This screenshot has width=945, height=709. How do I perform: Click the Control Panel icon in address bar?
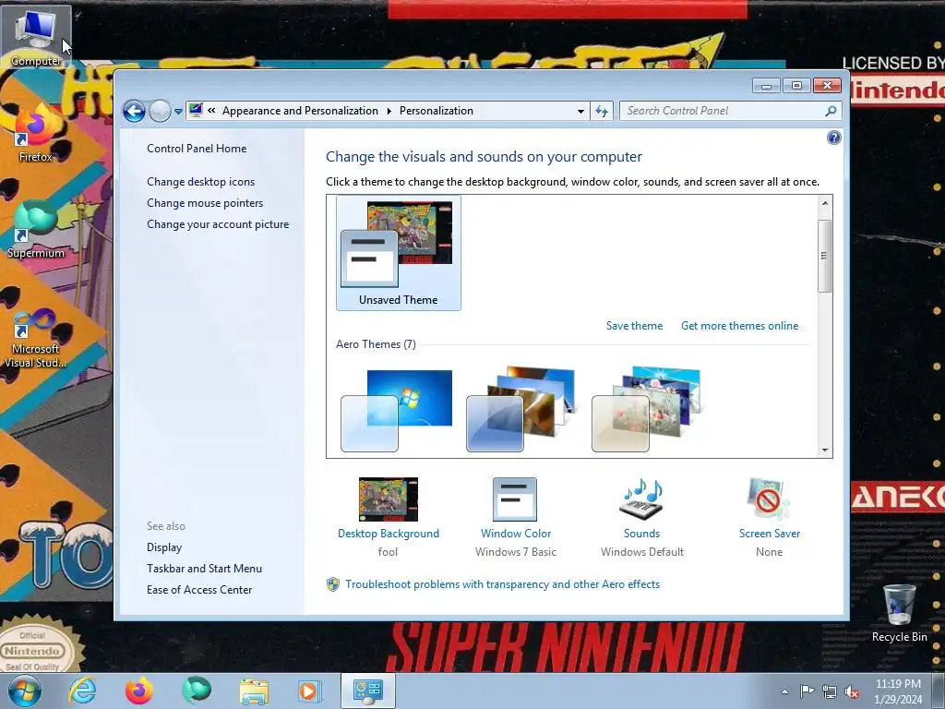click(196, 111)
